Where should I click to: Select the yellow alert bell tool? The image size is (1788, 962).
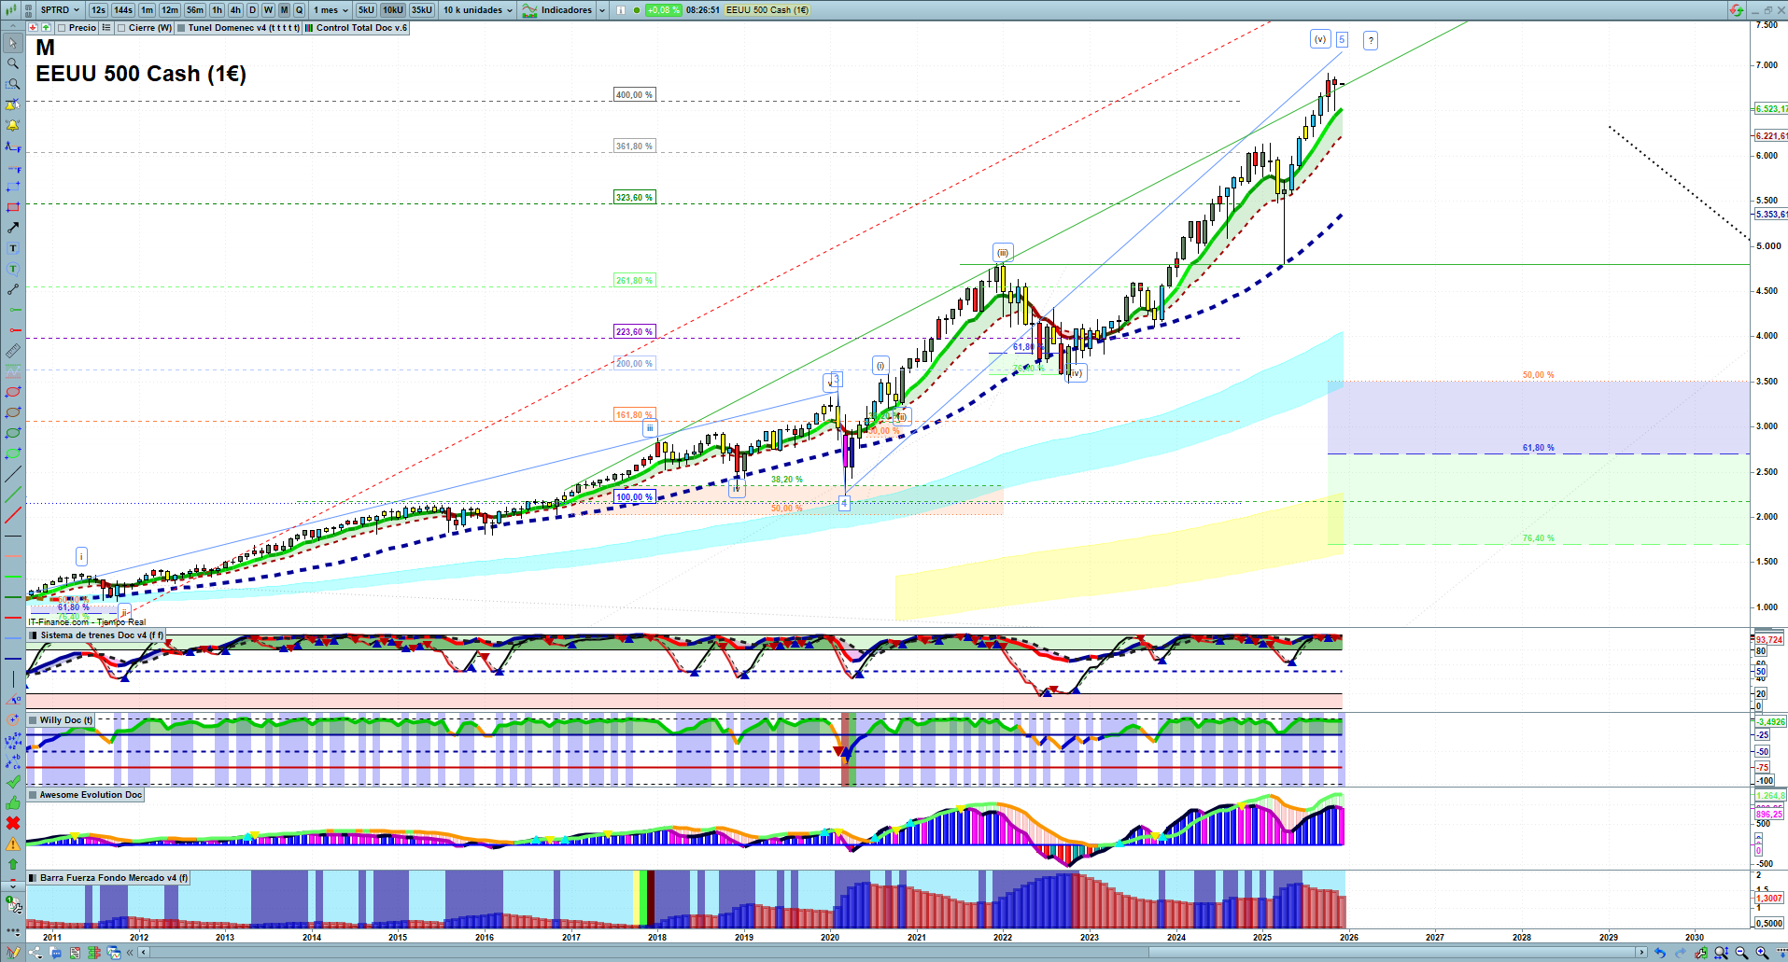pyautogui.click(x=13, y=125)
